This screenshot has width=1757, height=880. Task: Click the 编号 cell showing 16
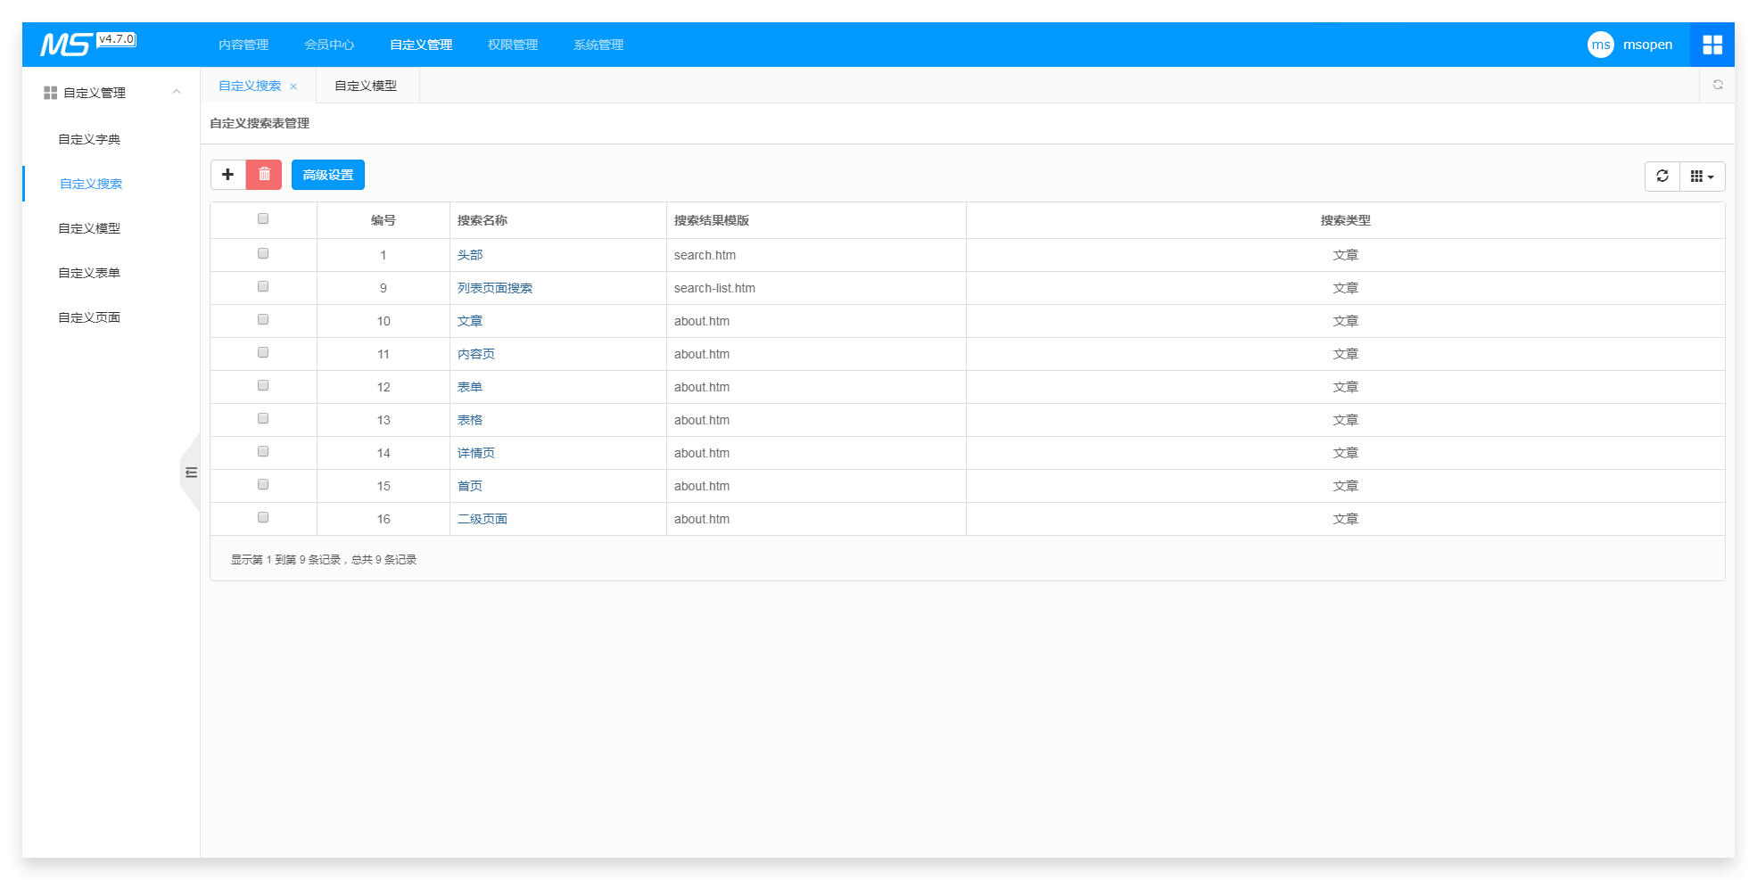tap(384, 519)
